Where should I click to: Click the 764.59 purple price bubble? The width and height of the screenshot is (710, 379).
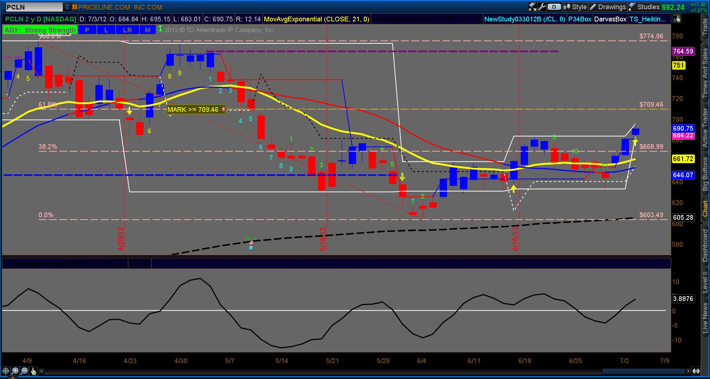[x=683, y=51]
